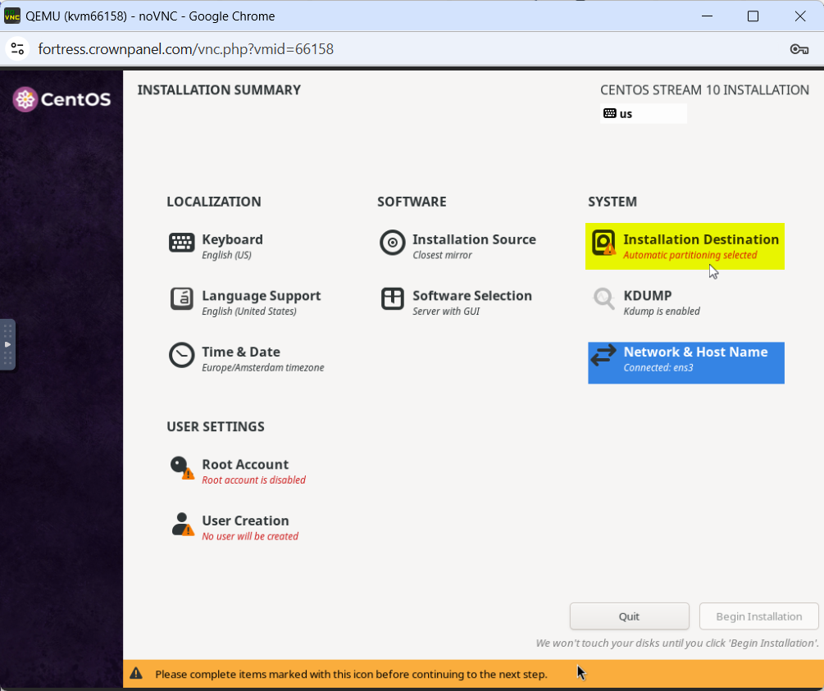The image size is (824, 691).
Task: Open the Time & Date clock icon
Action: (x=181, y=355)
